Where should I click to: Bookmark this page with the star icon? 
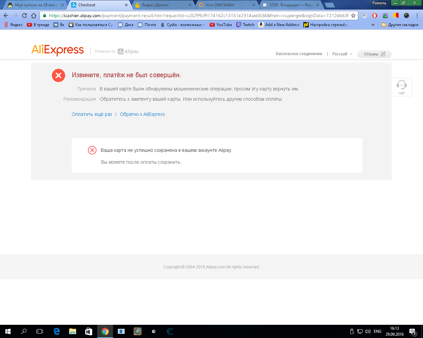[353, 16]
